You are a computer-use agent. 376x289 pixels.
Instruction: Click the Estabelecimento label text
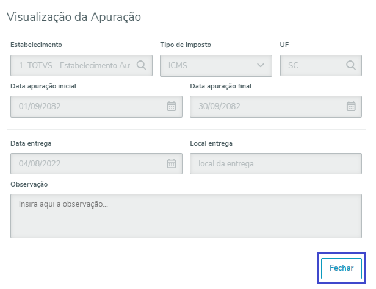point(37,45)
